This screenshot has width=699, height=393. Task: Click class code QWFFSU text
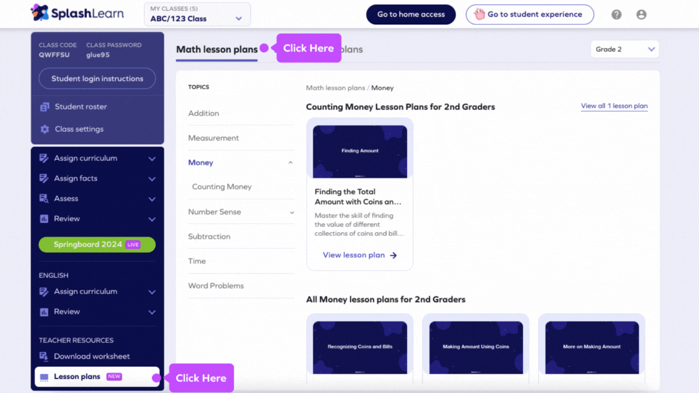54,55
